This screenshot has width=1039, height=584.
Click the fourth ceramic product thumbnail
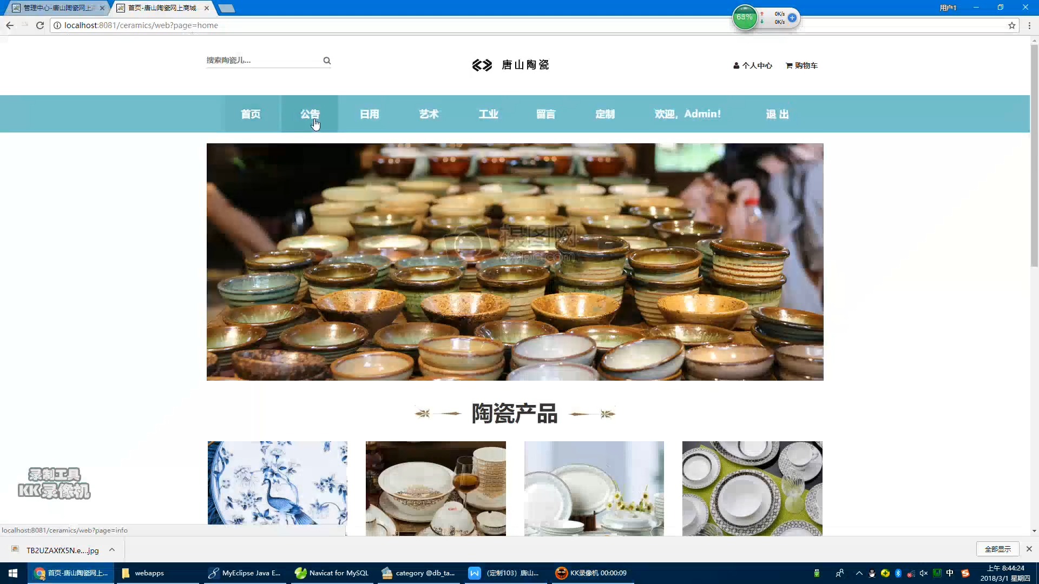point(752,488)
